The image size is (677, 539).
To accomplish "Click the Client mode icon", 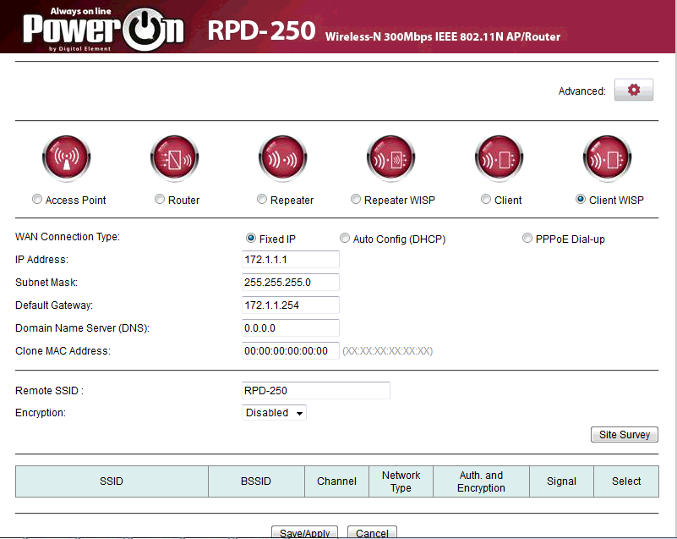I will click(x=500, y=158).
